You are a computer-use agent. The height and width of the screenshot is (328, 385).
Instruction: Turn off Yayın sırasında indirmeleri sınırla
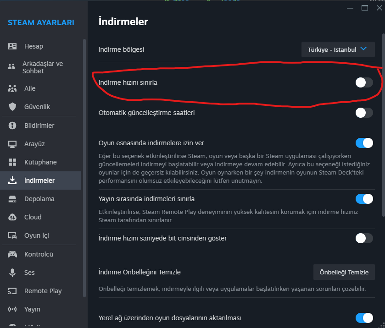pos(364,199)
